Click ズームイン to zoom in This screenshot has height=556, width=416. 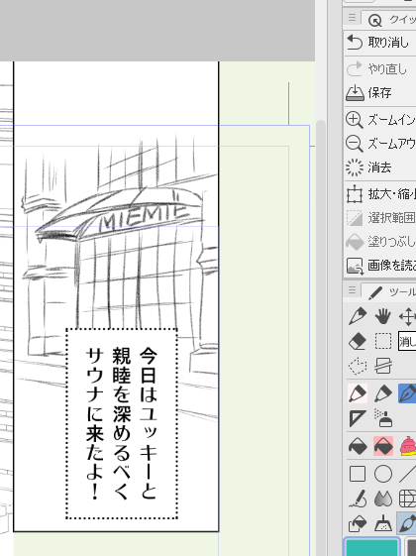380,120
